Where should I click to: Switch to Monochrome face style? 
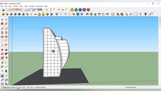[x=82, y=14]
